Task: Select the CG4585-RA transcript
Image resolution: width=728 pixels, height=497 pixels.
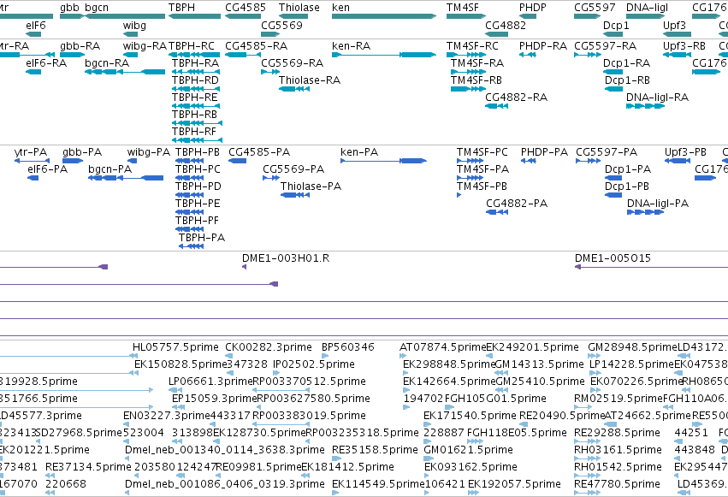Action: [x=243, y=55]
